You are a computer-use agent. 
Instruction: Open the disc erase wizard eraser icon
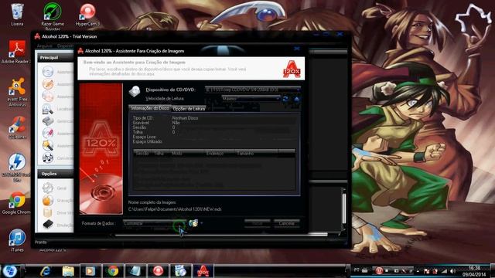[48, 134]
